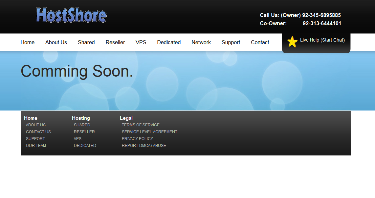Click Contact in the top navigation bar
This screenshot has height=198, width=375.
[x=260, y=42]
